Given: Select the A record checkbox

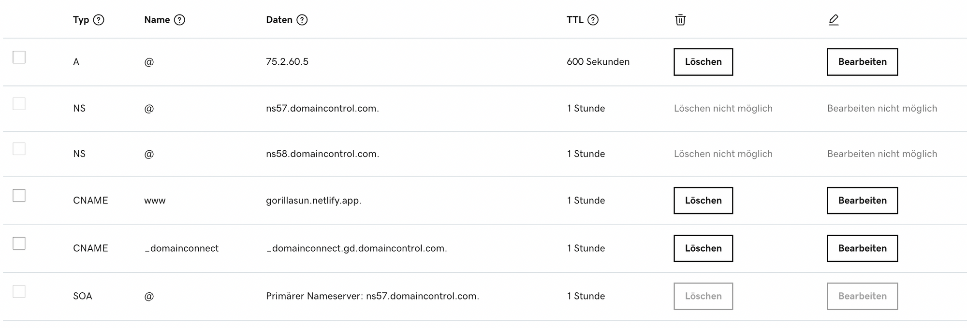Looking at the screenshot, I should point(19,57).
